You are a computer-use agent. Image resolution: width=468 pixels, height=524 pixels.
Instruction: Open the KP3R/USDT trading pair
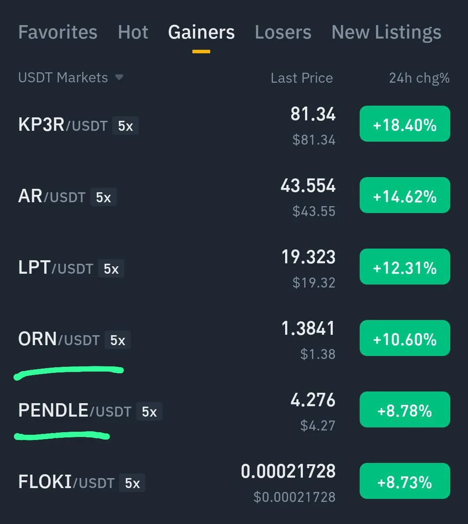234,126
